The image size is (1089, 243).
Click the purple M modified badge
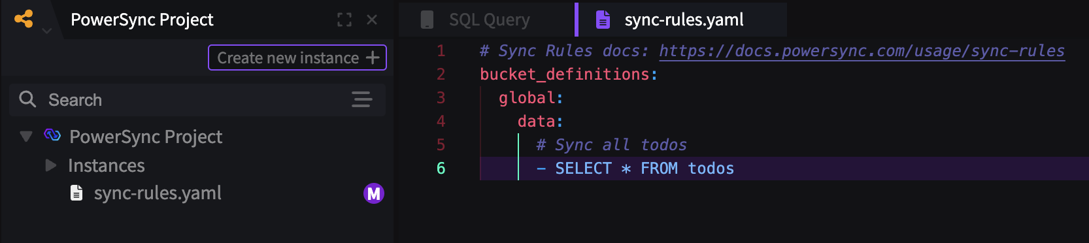coord(374,193)
